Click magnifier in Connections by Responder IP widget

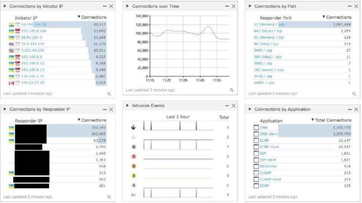[109, 197]
